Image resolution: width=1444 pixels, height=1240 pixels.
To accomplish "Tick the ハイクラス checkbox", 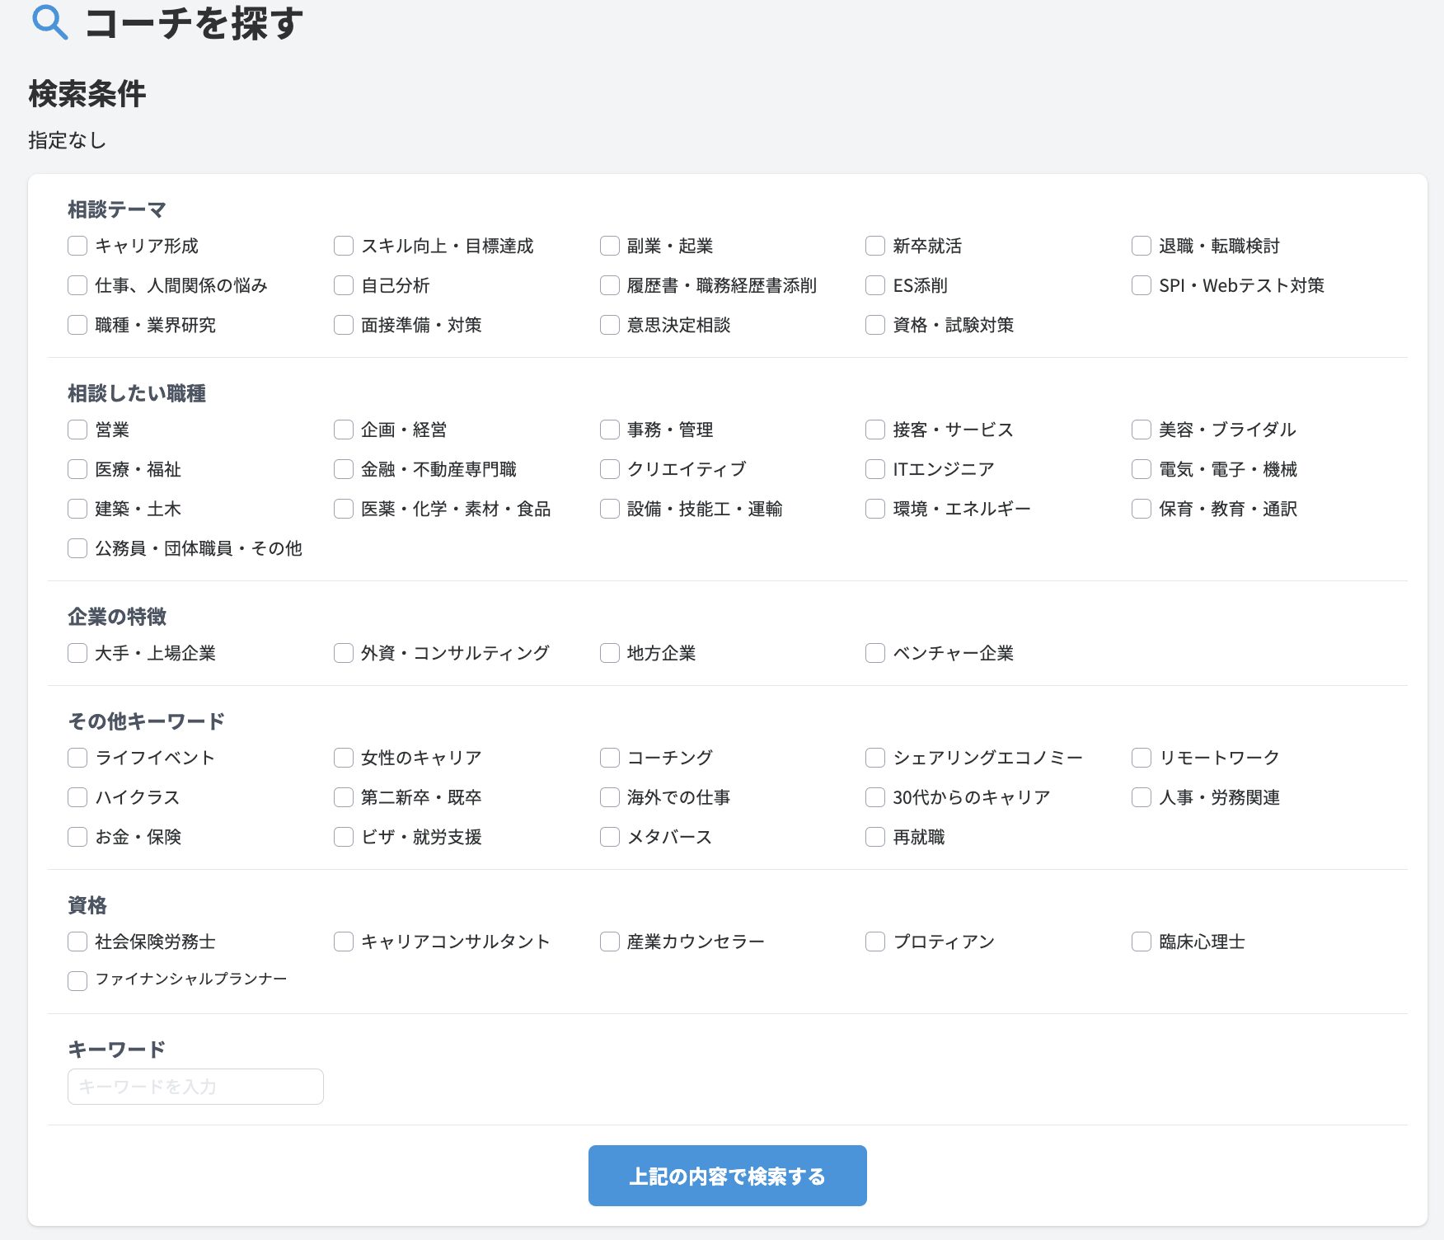I will [x=77, y=797].
